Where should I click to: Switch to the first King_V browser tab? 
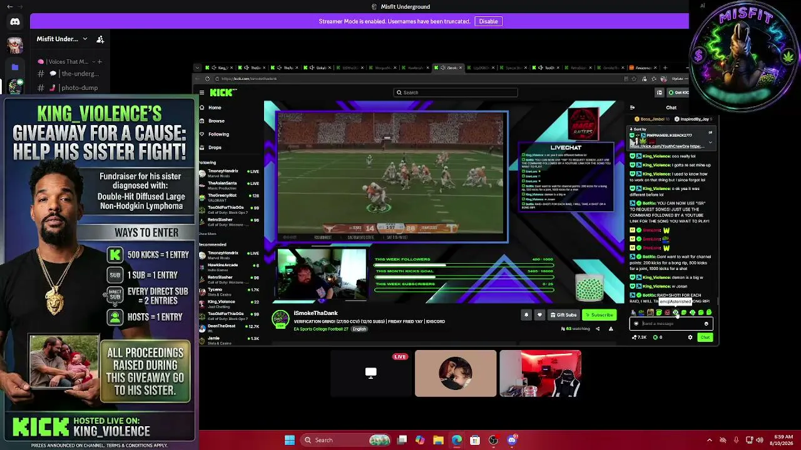click(220, 67)
